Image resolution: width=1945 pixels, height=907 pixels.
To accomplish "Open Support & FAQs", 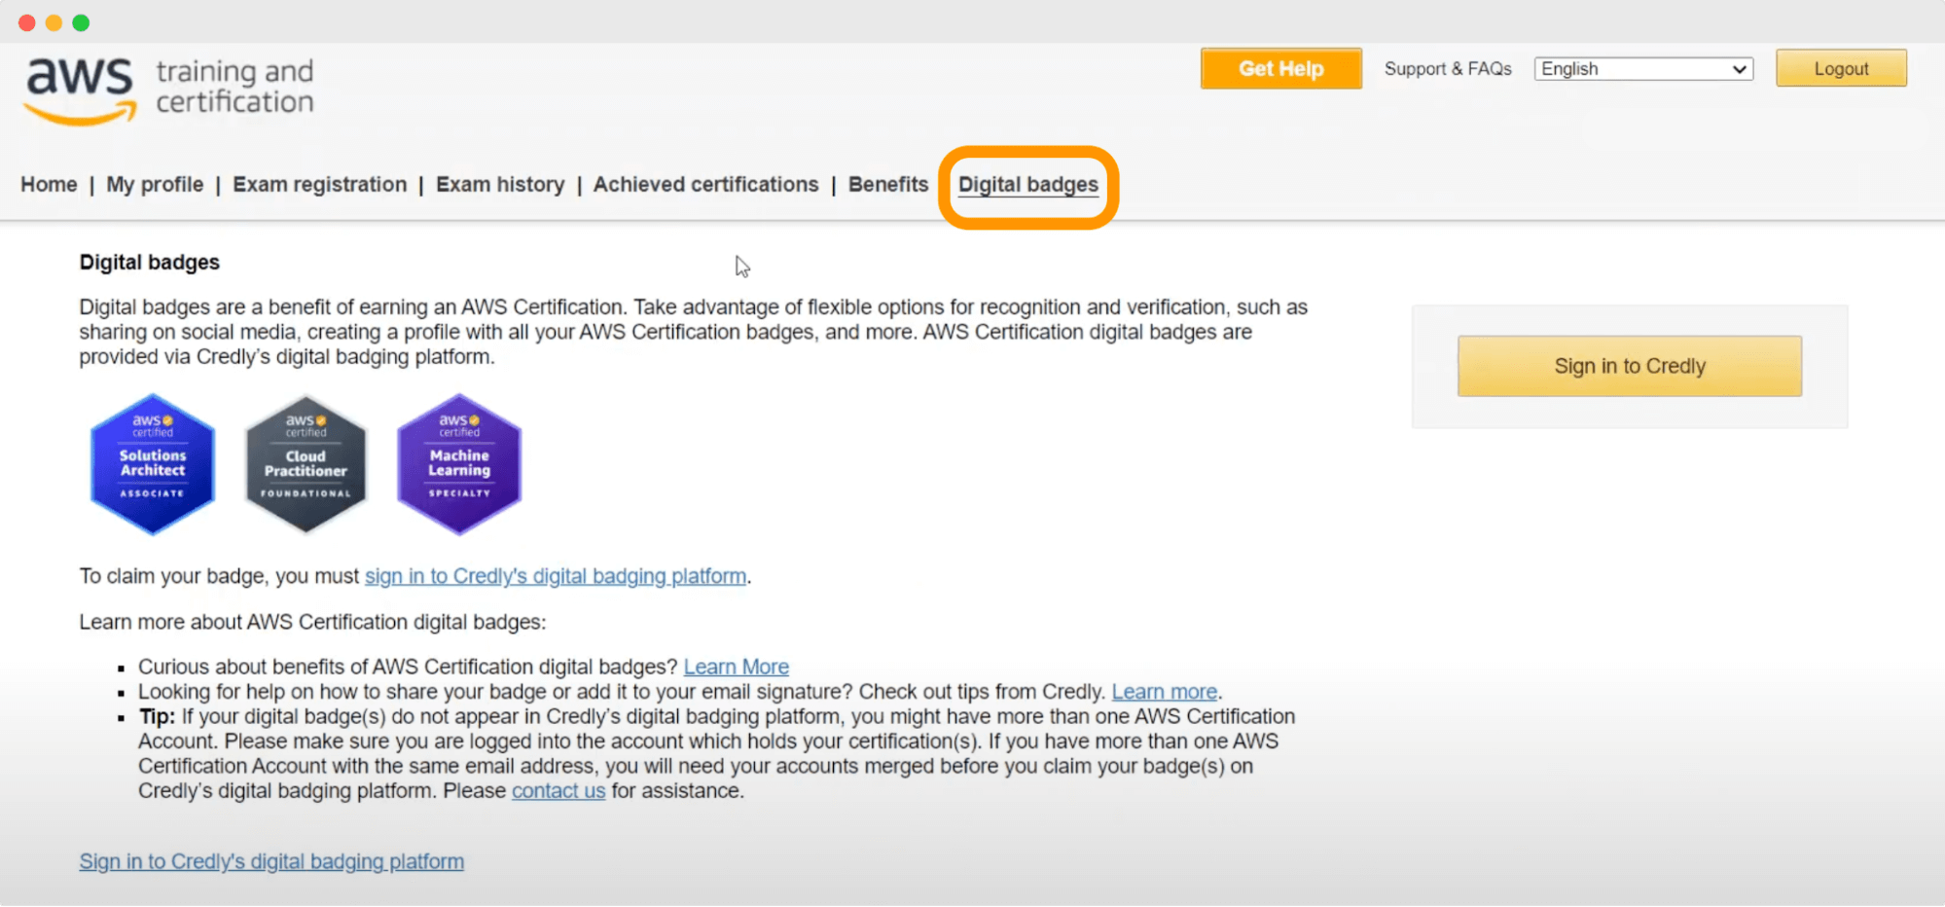I will (1448, 69).
